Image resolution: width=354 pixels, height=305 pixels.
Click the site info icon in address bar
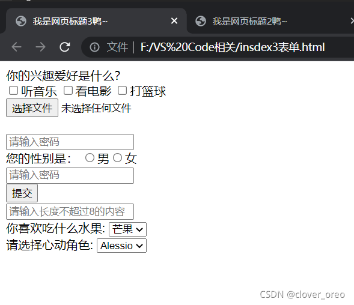click(94, 47)
